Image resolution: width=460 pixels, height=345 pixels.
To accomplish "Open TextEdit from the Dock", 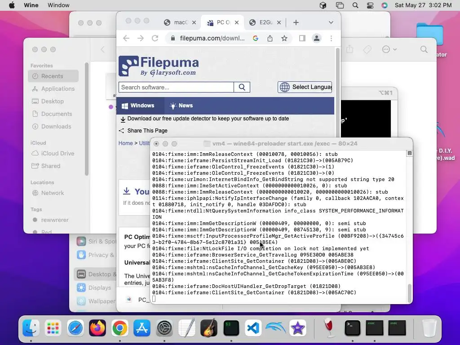I will (186, 327).
